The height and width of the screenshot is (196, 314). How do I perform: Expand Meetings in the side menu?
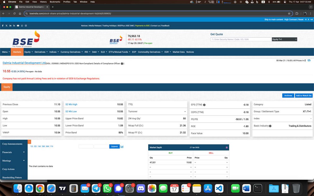click(x=14, y=161)
